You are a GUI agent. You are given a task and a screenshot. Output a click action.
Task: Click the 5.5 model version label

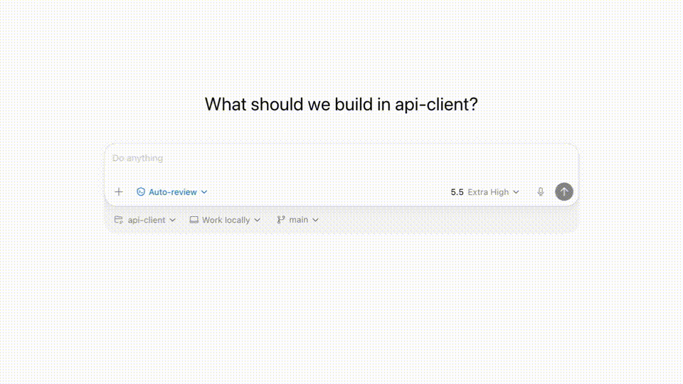(457, 192)
